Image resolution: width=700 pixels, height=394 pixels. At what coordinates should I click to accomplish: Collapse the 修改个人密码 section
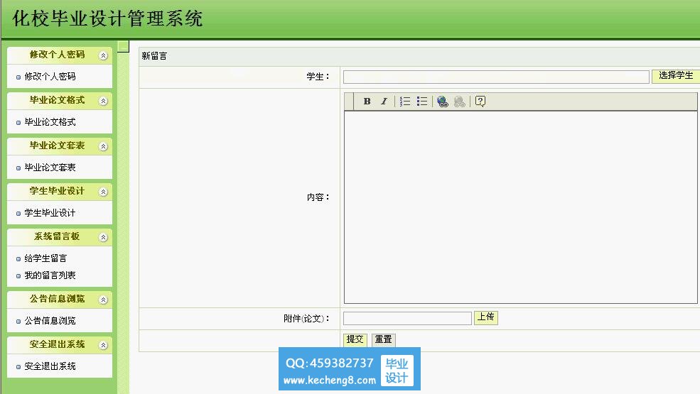pos(103,55)
